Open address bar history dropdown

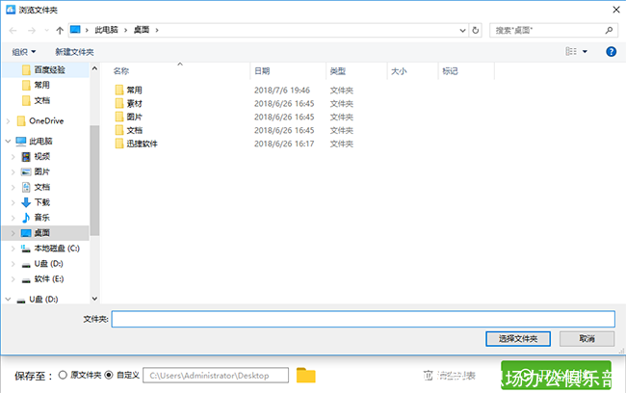click(x=462, y=31)
